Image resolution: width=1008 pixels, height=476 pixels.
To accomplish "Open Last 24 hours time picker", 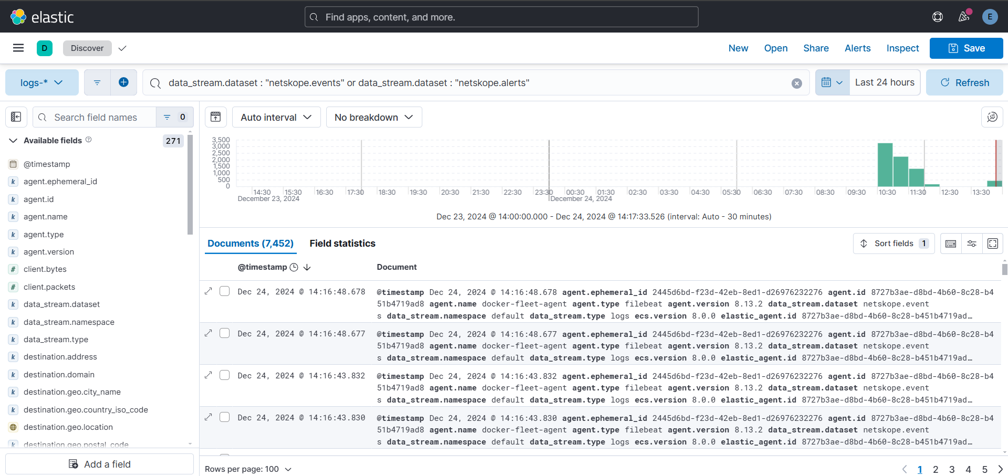I will point(885,82).
